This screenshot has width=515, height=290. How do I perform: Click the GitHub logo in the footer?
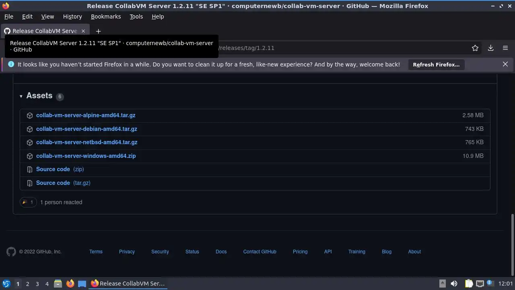coord(11,252)
